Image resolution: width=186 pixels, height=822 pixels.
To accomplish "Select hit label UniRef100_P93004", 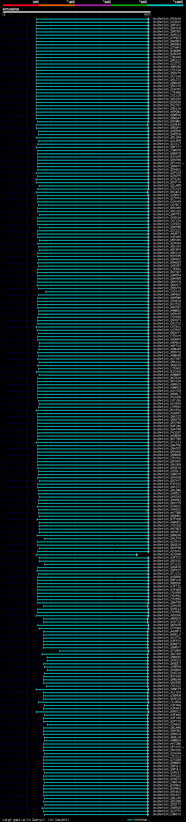I will click(x=167, y=19).
